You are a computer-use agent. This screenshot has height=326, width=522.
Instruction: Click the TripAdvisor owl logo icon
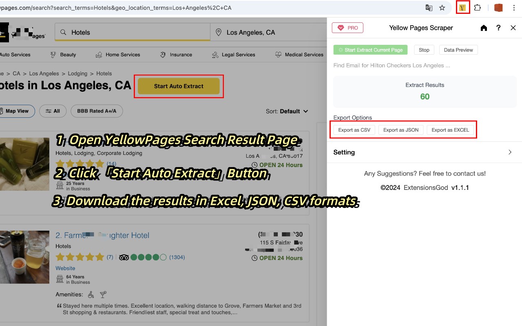click(x=124, y=257)
